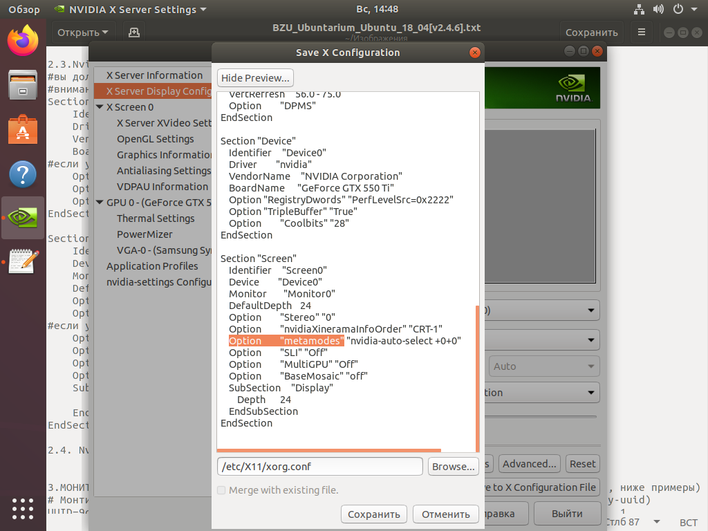Click the Section "Device" line

tap(258, 141)
